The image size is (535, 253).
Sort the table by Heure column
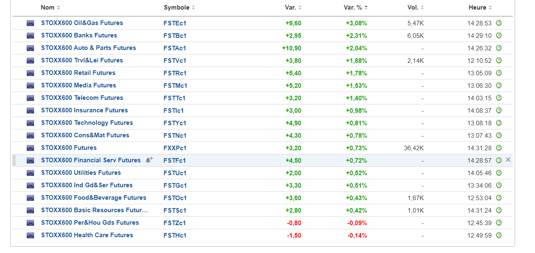[480, 7]
